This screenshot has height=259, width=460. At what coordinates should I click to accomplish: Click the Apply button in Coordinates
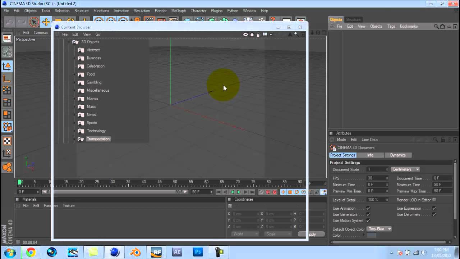click(311, 234)
